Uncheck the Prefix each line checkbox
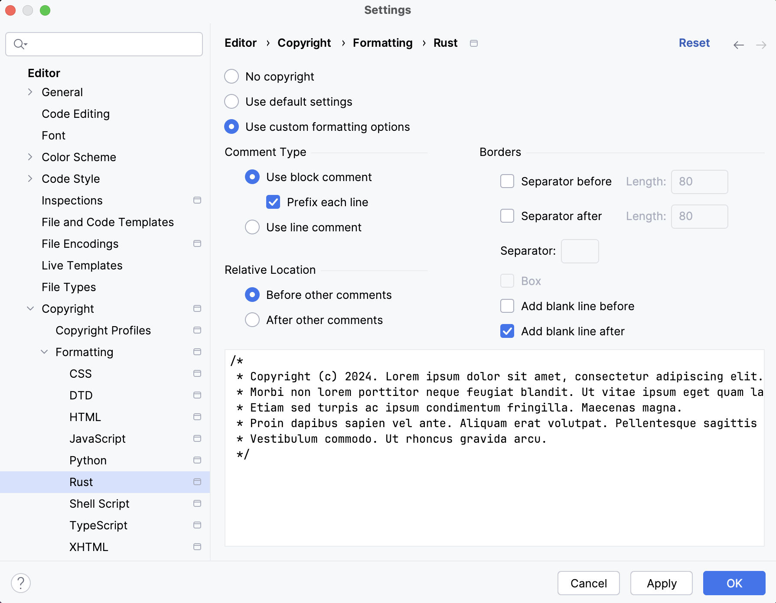The image size is (776, 603). (273, 202)
